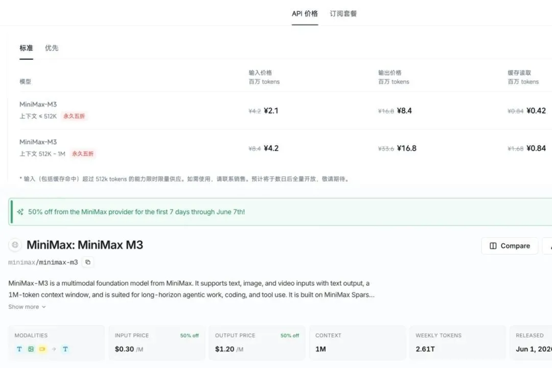
Task: Click the video modality icon
Action: pyautogui.click(x=42, y=349)
